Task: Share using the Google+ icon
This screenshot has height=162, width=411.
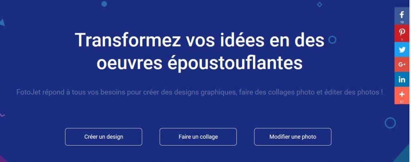Action: 401,65
